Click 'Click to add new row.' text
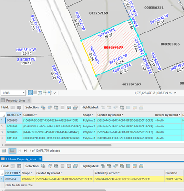The width and height of the screenshot is (184, 191). click(19, 185)
